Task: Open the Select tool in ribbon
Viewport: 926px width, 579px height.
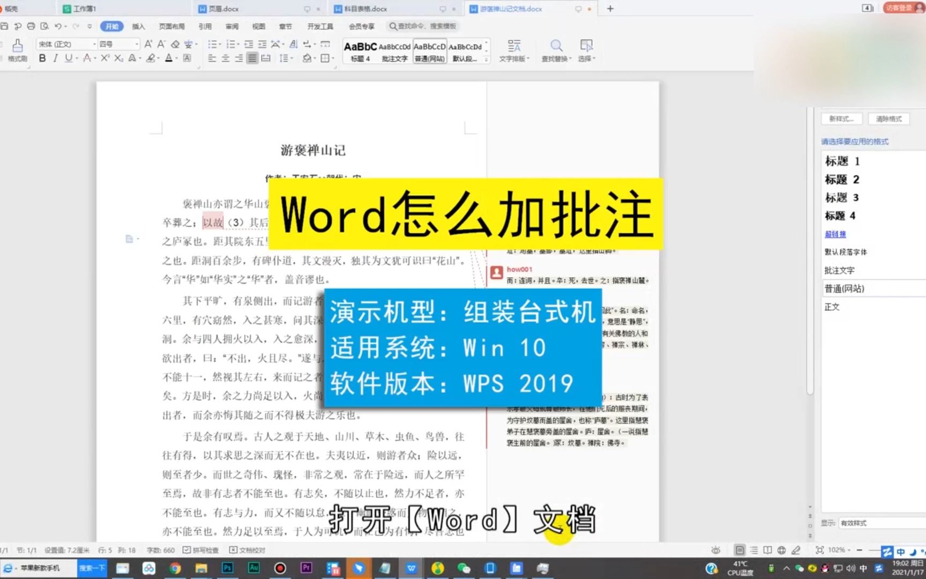Action: tap(586, 51)
